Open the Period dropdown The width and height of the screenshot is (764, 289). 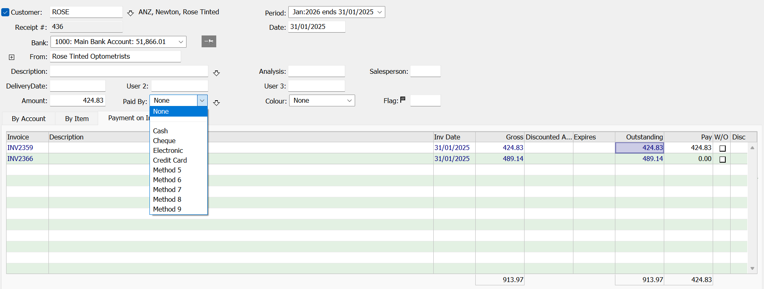380,12
